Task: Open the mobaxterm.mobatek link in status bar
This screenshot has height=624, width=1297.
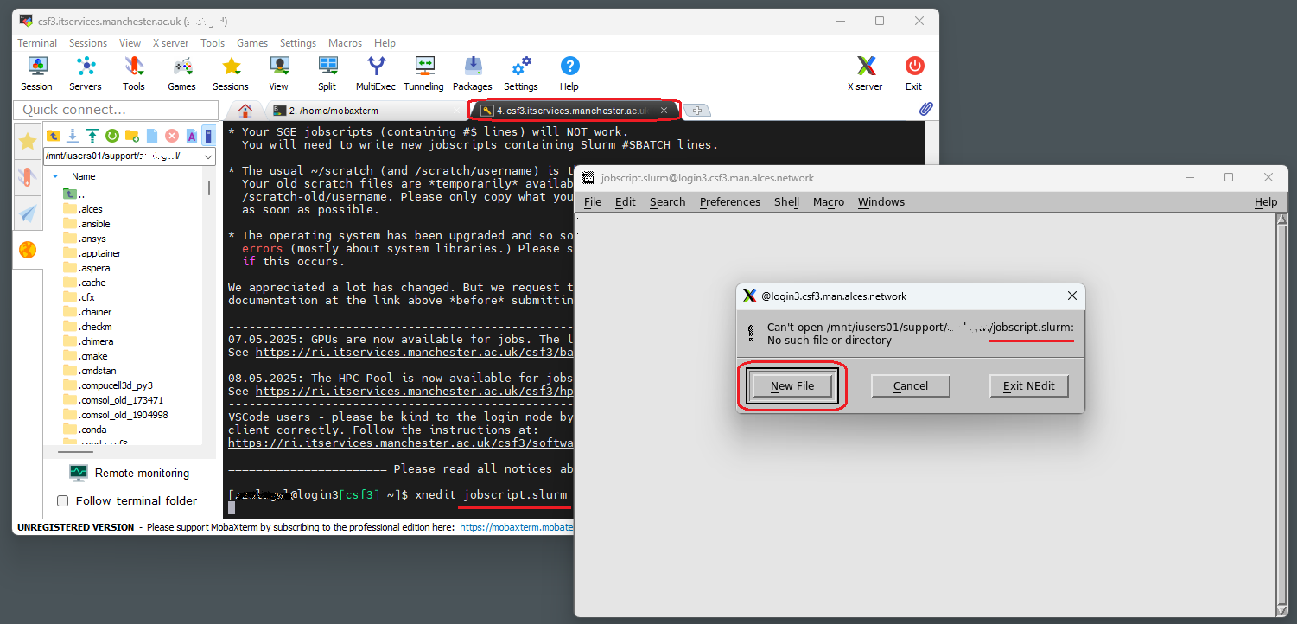Action: (x=516, y=527)
